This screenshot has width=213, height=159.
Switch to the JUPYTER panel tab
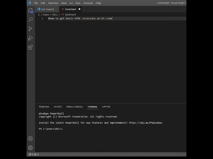pyautogui.click(x=106, y=107)
